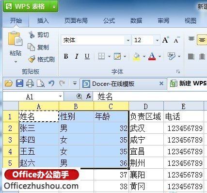Print with the printer icon

30,83
